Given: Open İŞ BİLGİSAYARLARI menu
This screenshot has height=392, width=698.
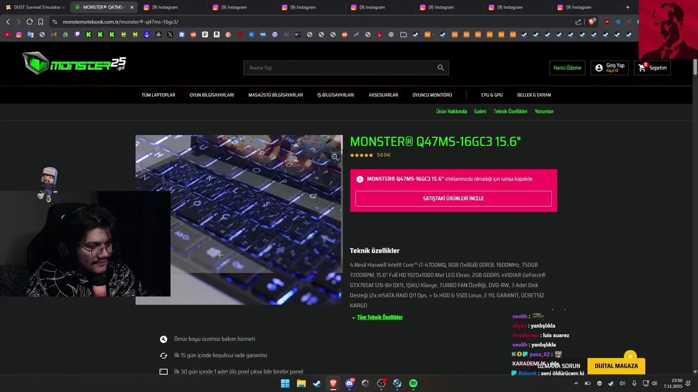Looking at the screenshot, I should [x=335, y=95].
